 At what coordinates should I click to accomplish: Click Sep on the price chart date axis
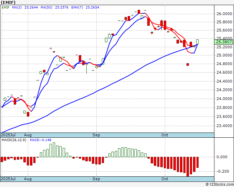point(96,135)
